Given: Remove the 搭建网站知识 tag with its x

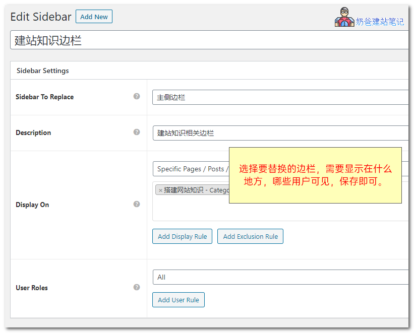Looking at the screenshot, I should [160, 190].
